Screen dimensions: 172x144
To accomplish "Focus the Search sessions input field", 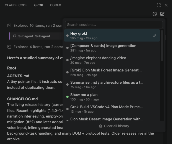I will tap(114, 25).
